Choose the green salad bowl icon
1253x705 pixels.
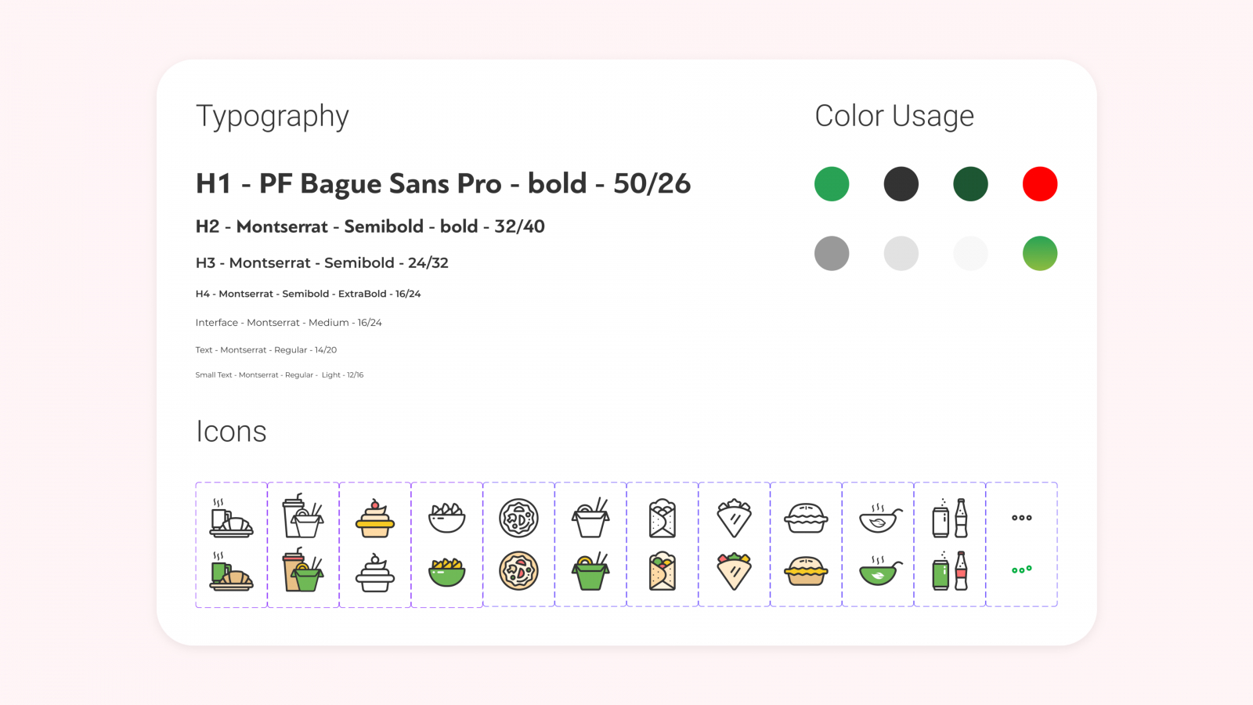tap(447, 571)
